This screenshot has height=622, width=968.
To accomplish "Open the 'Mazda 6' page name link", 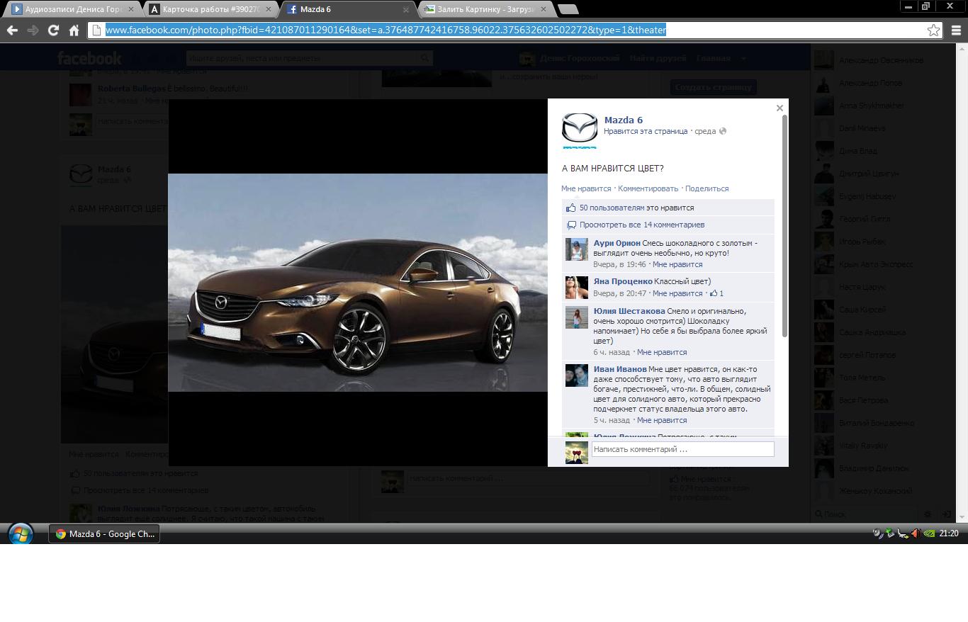I will click(624, 120).
